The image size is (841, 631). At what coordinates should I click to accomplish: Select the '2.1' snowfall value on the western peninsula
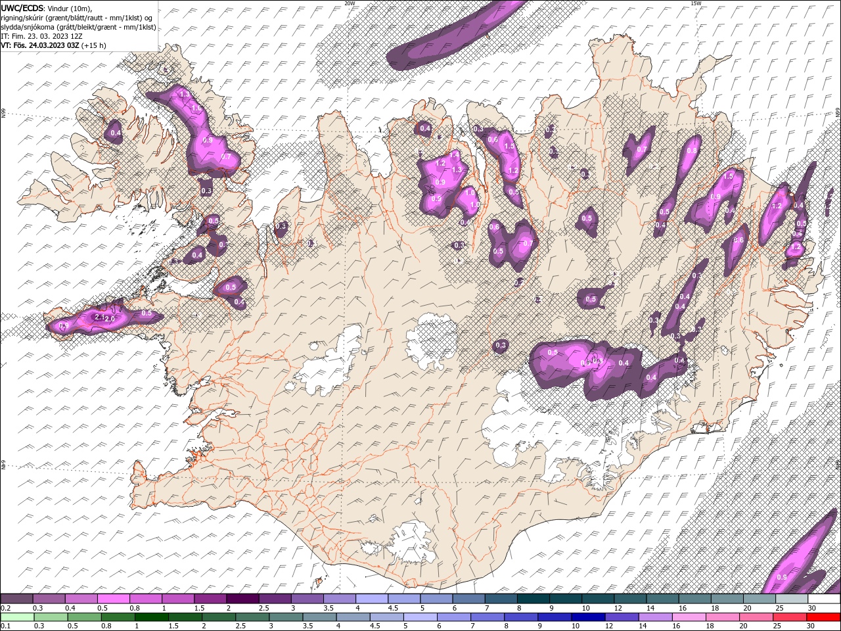[100, 317]
